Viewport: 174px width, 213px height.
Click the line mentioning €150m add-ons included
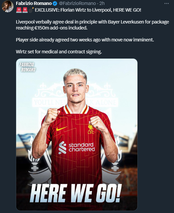click(x=52, y=28)
